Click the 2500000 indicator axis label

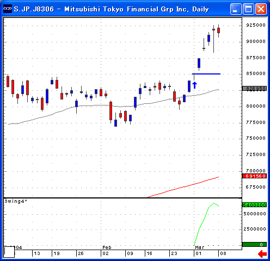coord(255,229)
